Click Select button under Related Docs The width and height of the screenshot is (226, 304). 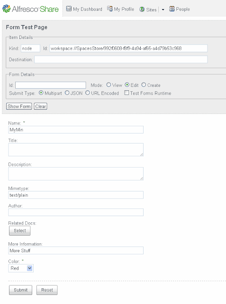20,231
